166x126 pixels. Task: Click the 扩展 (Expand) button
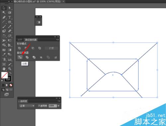click(51, 48)
